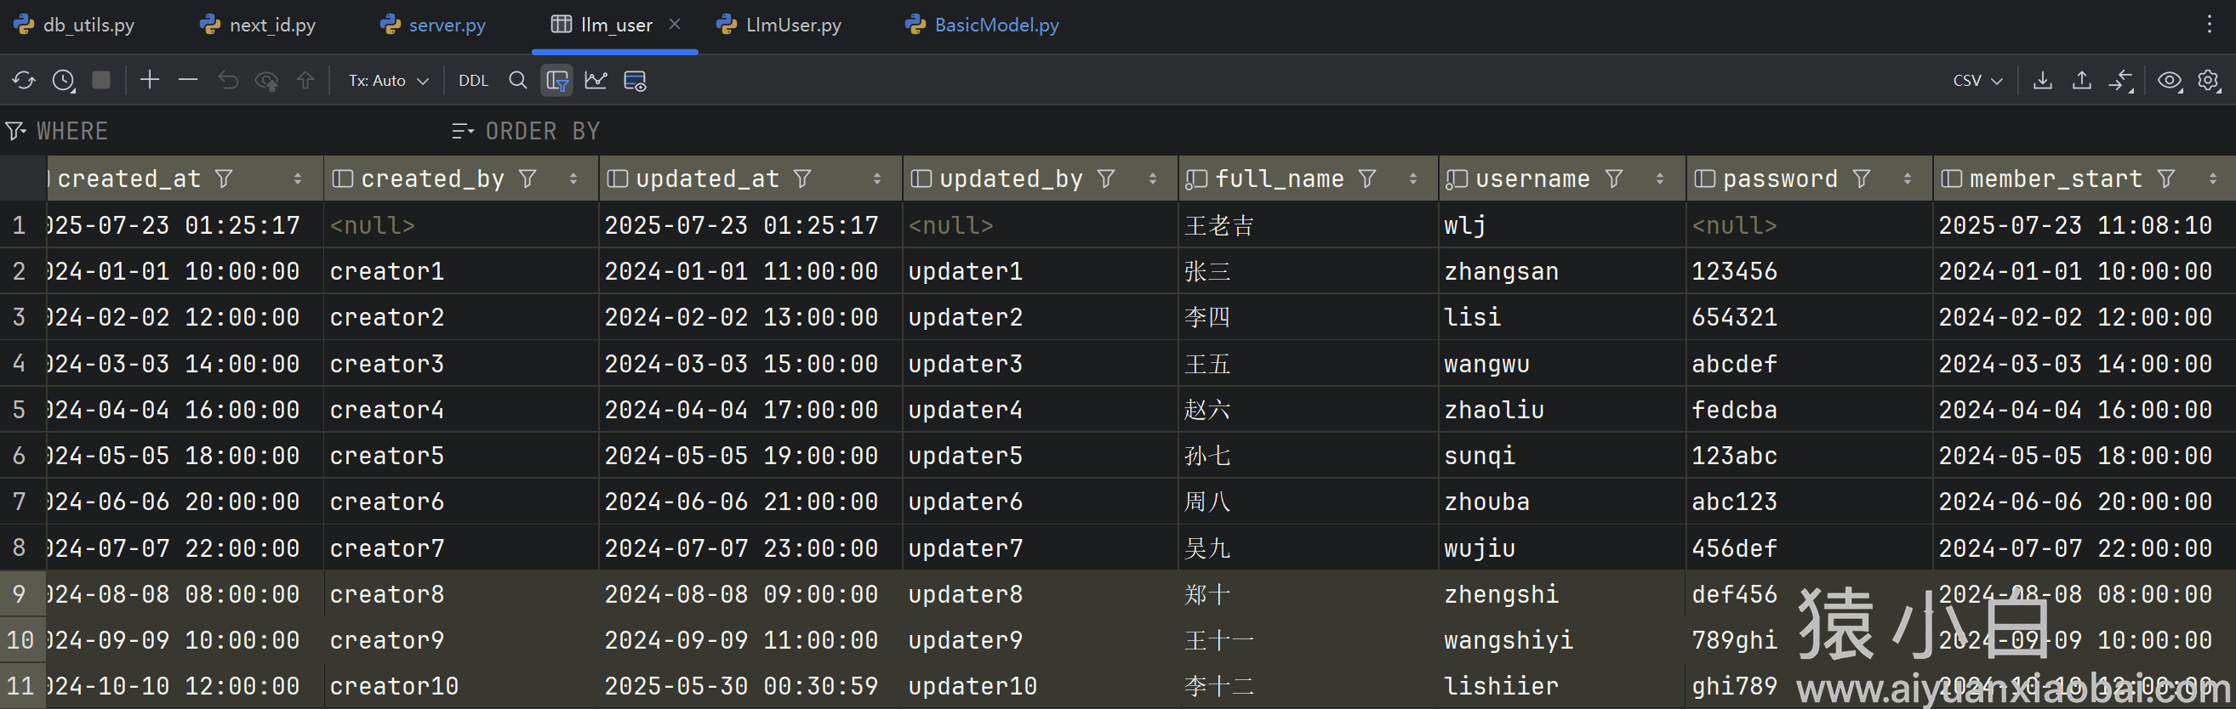Screen dimensions: 2236x709
Task: Expand the Tx: Auto transaction dropdown
Action: point(388,81)
